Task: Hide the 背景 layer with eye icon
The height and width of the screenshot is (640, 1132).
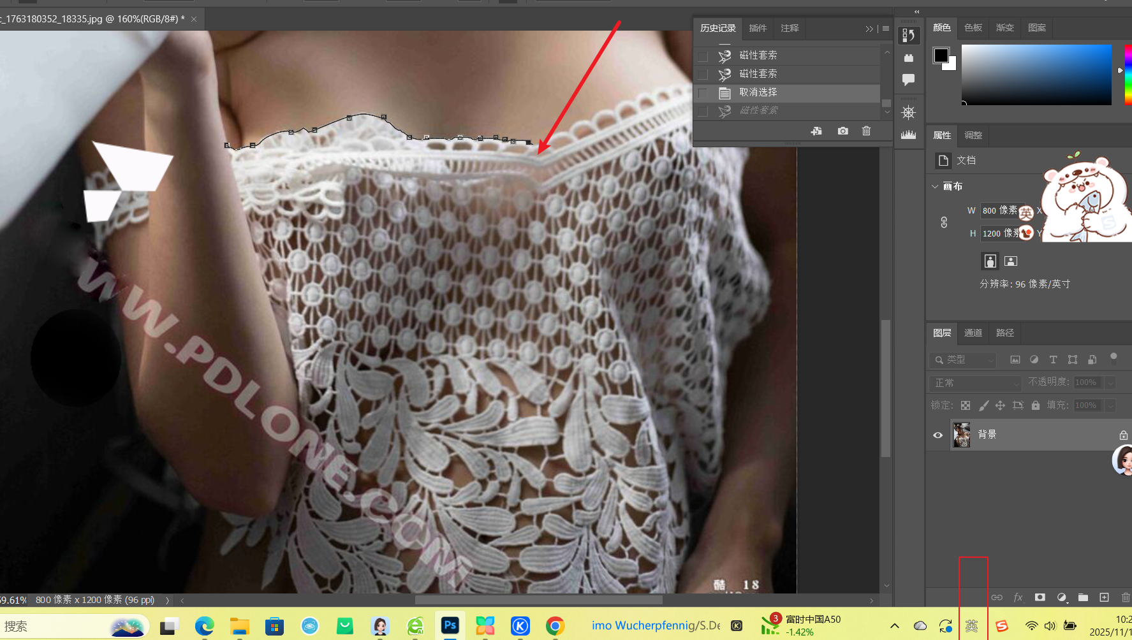Action: tap(937, 435)
